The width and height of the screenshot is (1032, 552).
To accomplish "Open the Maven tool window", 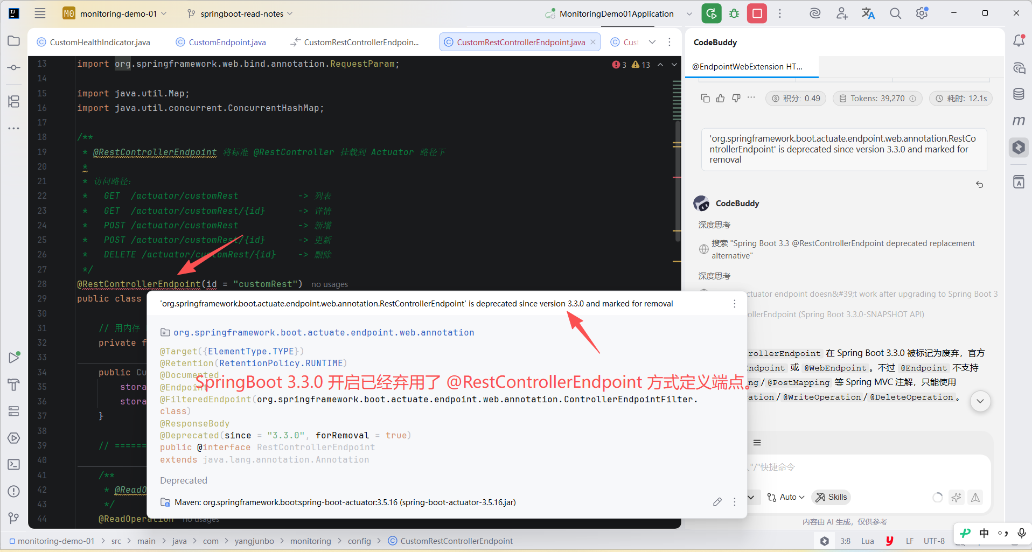I will (1019, 121).
